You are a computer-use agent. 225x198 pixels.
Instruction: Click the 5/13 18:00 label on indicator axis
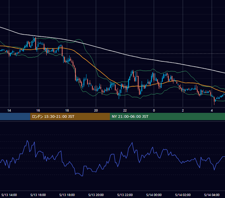click(x=67, y=195)
